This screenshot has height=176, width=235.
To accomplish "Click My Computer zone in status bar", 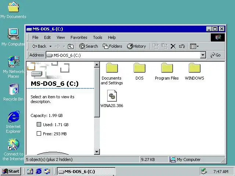I will point(185,159).
